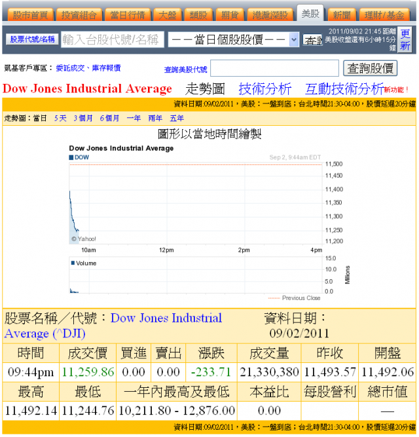
Task: Open the 庫存報價 link
Action: pos(106,68)
